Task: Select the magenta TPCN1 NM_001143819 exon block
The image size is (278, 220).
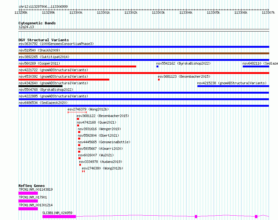Action: [x=28, y=193]
